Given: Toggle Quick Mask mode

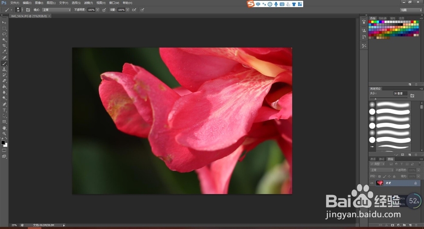Looking at the screenshot, I should pos(4,150).
